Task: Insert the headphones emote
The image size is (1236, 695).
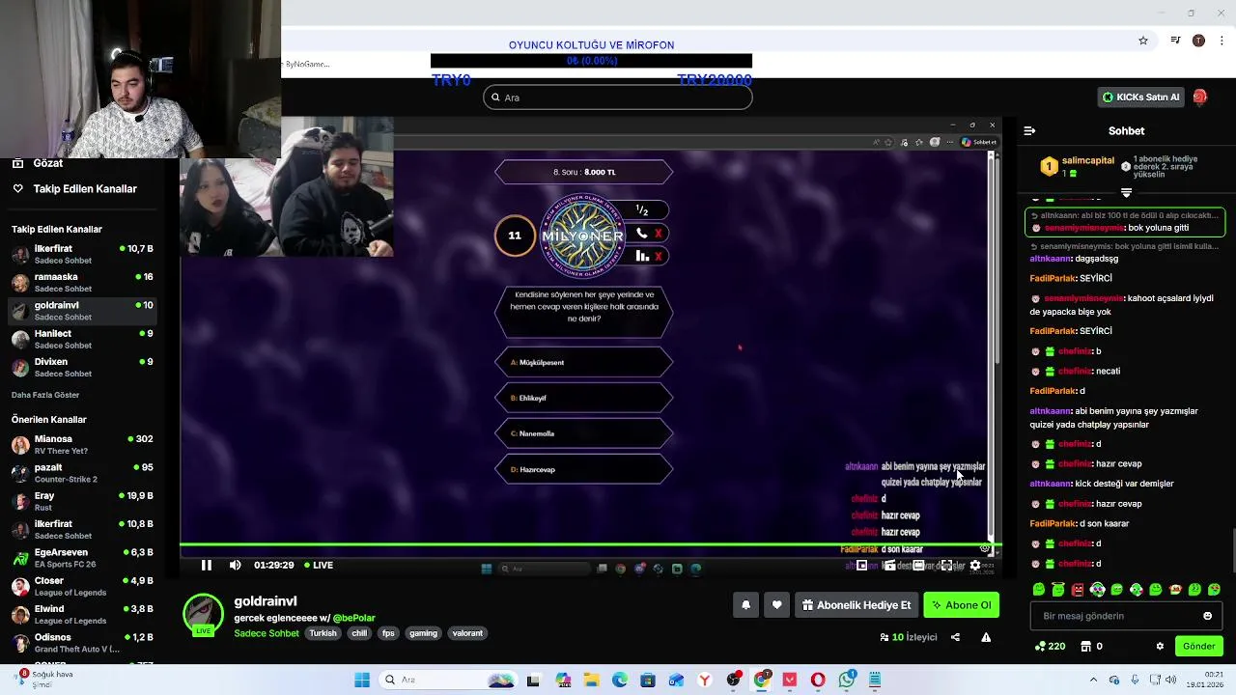Action: pyautogui.click(x=1098, y=589)
